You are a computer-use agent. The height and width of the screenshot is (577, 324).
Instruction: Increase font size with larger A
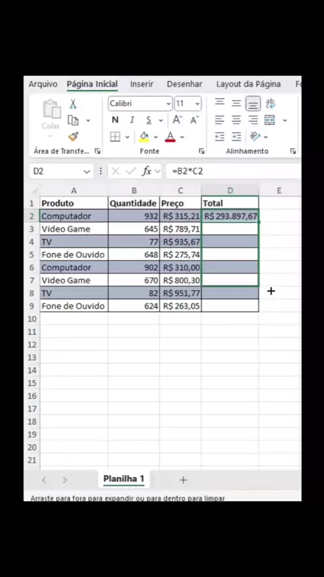(178, 120)
